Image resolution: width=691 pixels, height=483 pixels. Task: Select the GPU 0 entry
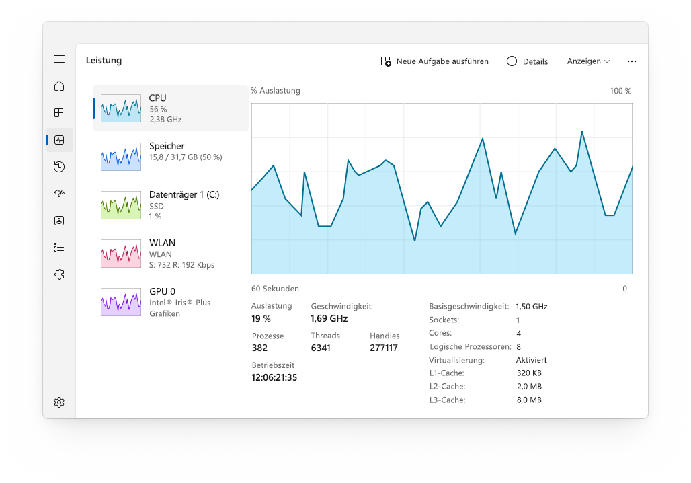[171, 302]
